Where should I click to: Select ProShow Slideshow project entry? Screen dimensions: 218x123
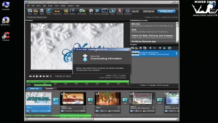(x=155, y=54)
